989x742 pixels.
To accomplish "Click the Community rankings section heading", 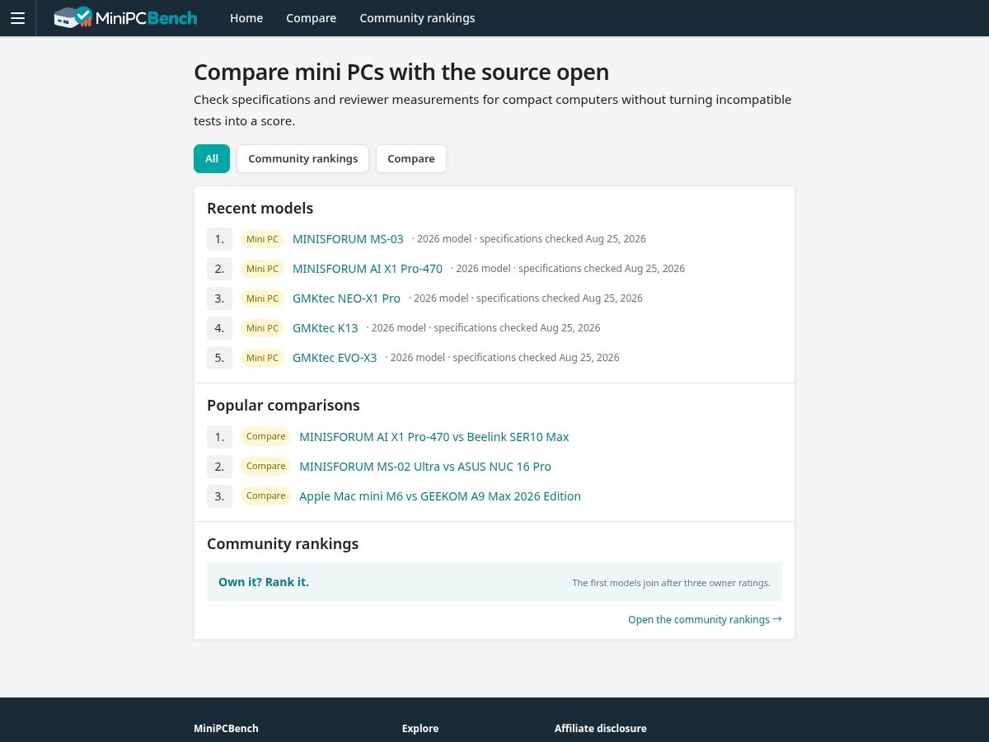I will (283, 543).
